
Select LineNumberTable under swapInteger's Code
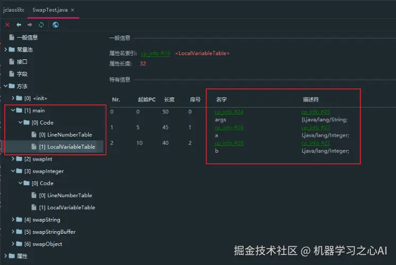[x=65, y=196]
